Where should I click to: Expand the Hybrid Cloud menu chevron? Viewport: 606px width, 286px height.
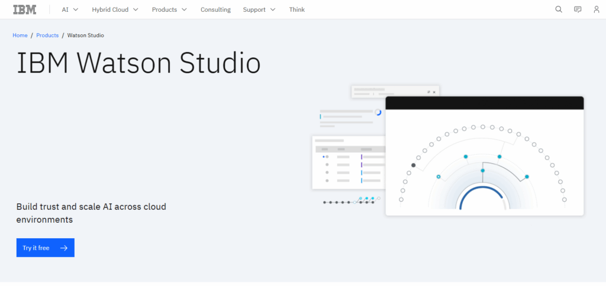click(x=136, y=9)
